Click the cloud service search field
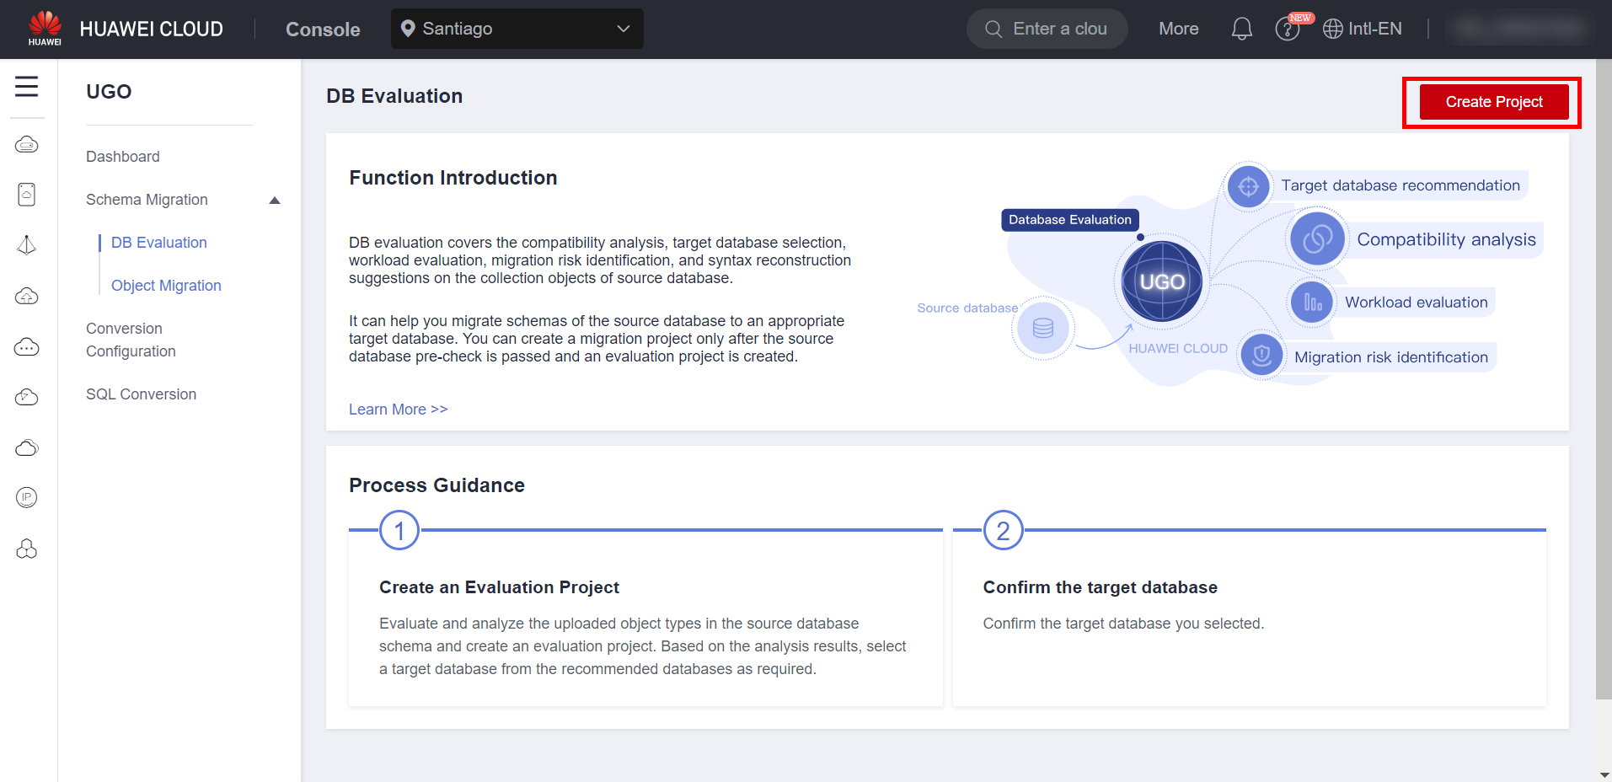This screenshot has width=1612, height=782. [1047, 29]
